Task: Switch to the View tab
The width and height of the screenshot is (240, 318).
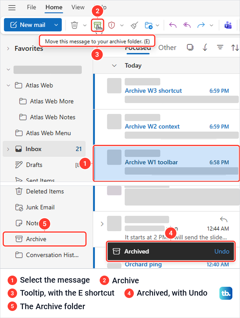Action: click(78, 7)
